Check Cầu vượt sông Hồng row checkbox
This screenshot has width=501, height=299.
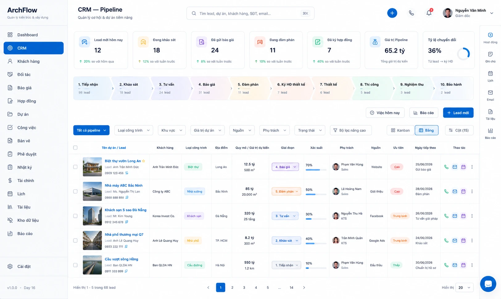(75, 265)
